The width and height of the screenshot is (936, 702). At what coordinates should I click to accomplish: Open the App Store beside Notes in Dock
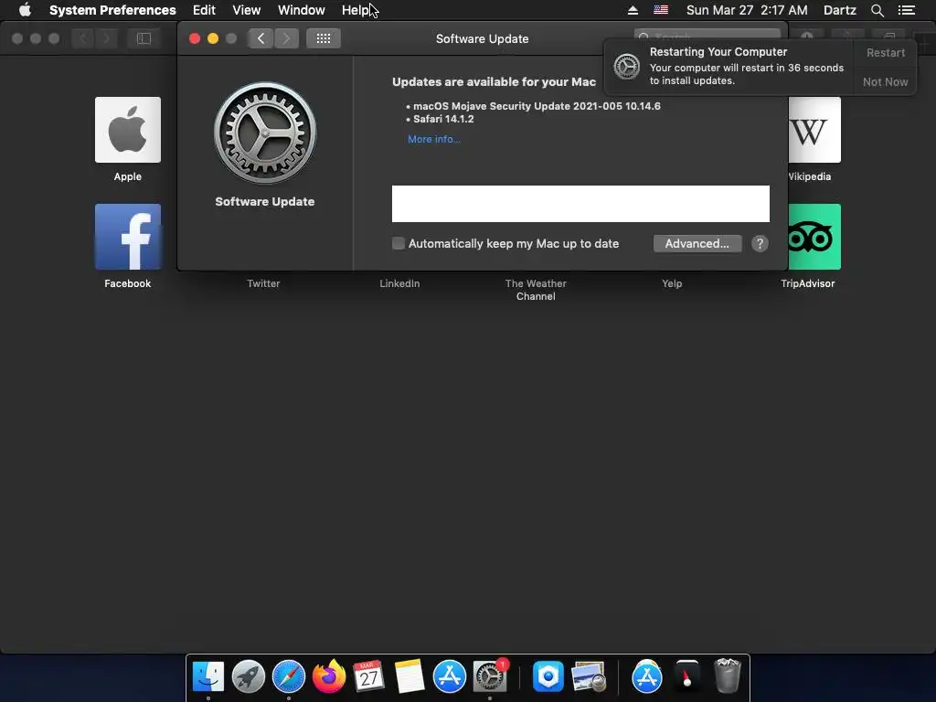[x=450, y=676]
